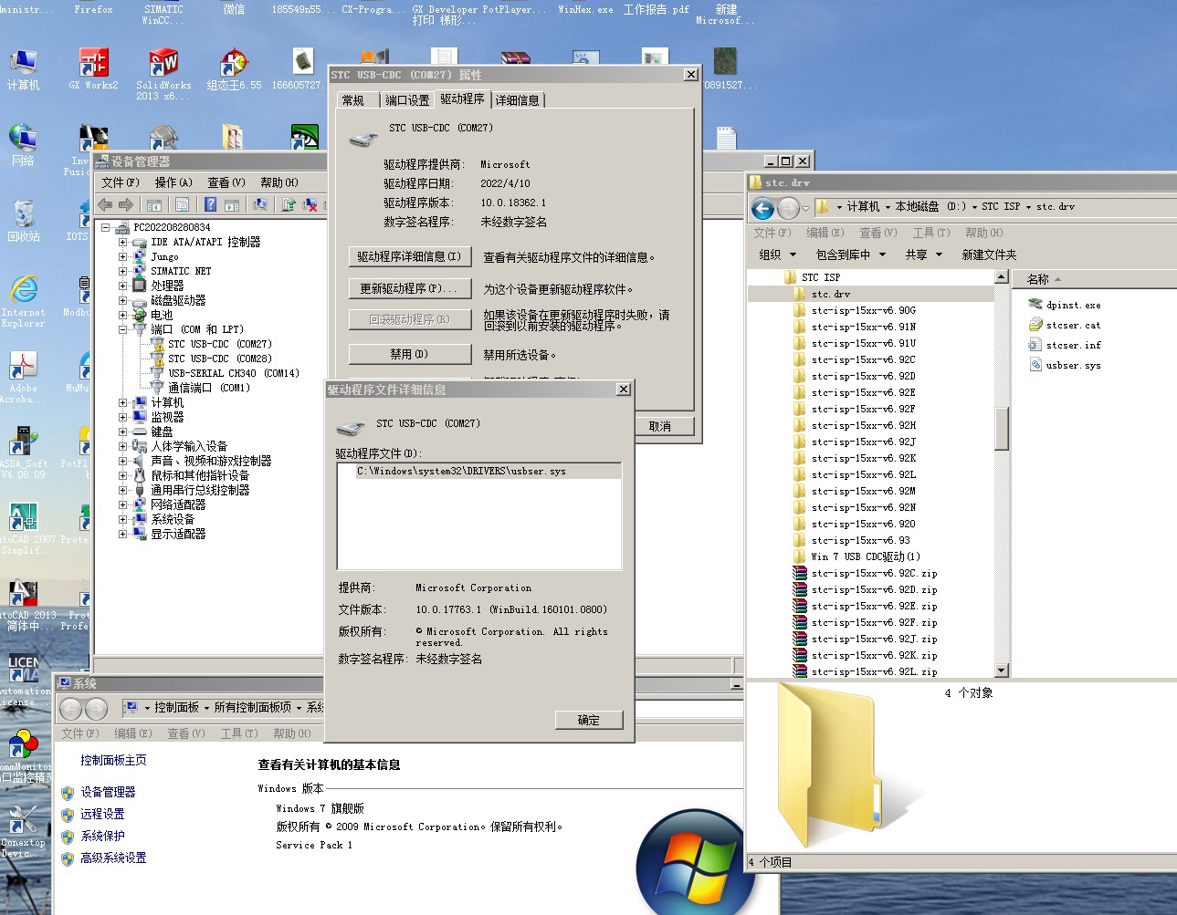Viewport: 1177px width, 915px height.
Task: Select the stcser.inf file
Action: click(x=1064, y=345)
